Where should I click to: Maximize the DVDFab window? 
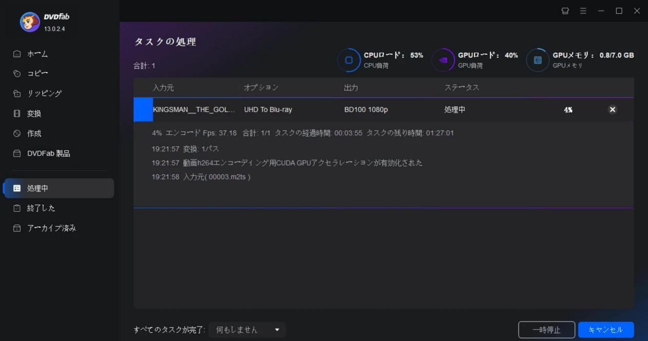pyautogui.click(x=619, y=11)
